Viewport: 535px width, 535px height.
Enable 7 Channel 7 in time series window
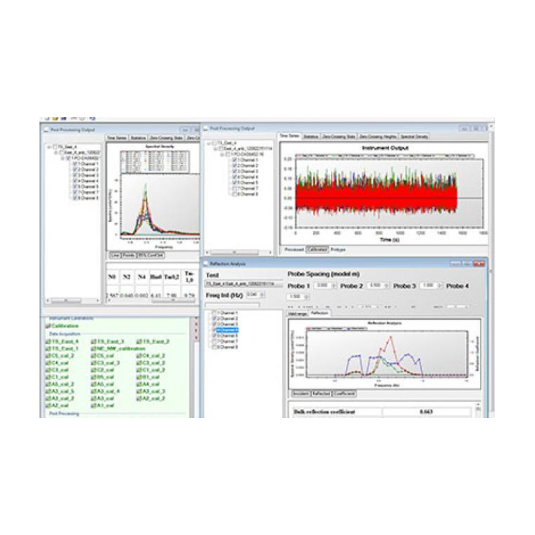tap(233, 188)
